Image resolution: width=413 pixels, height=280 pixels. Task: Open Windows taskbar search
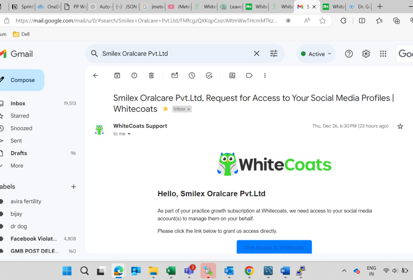coord(84,271)
